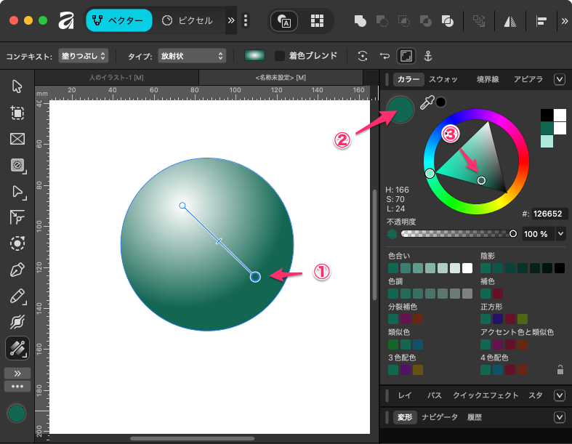Open the ナビゲータ tab
Screen dimensions: 572x444
pos(440,417)
